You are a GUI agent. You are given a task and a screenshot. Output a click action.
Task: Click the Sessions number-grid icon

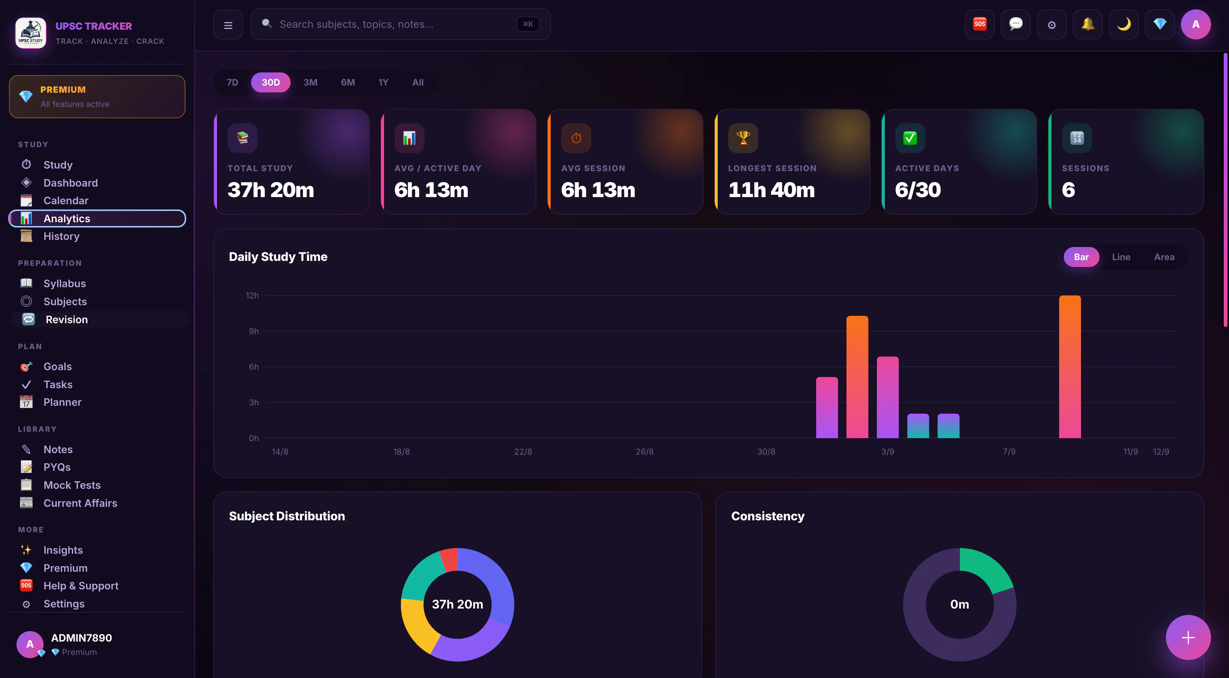point(1077,138)
